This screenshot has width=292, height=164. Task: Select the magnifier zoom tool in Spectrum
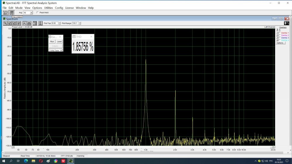[x=5, y=23]
